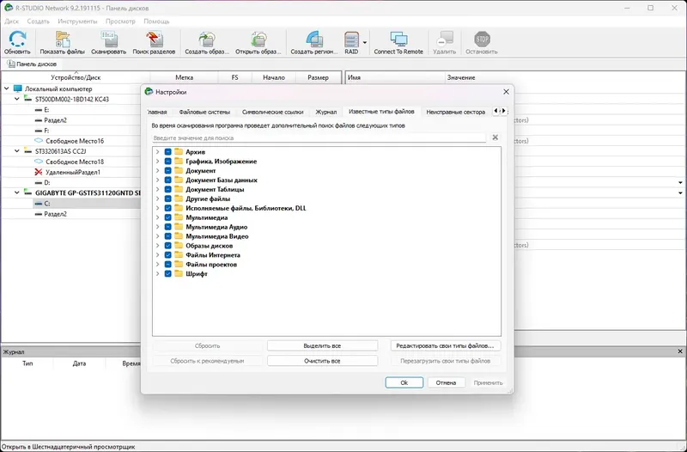
Task: Expand Образы дисков category
Action: [157, 246]
